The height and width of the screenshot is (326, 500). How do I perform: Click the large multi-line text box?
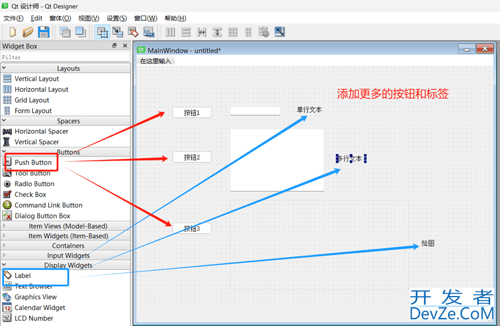tap(277, 160)
